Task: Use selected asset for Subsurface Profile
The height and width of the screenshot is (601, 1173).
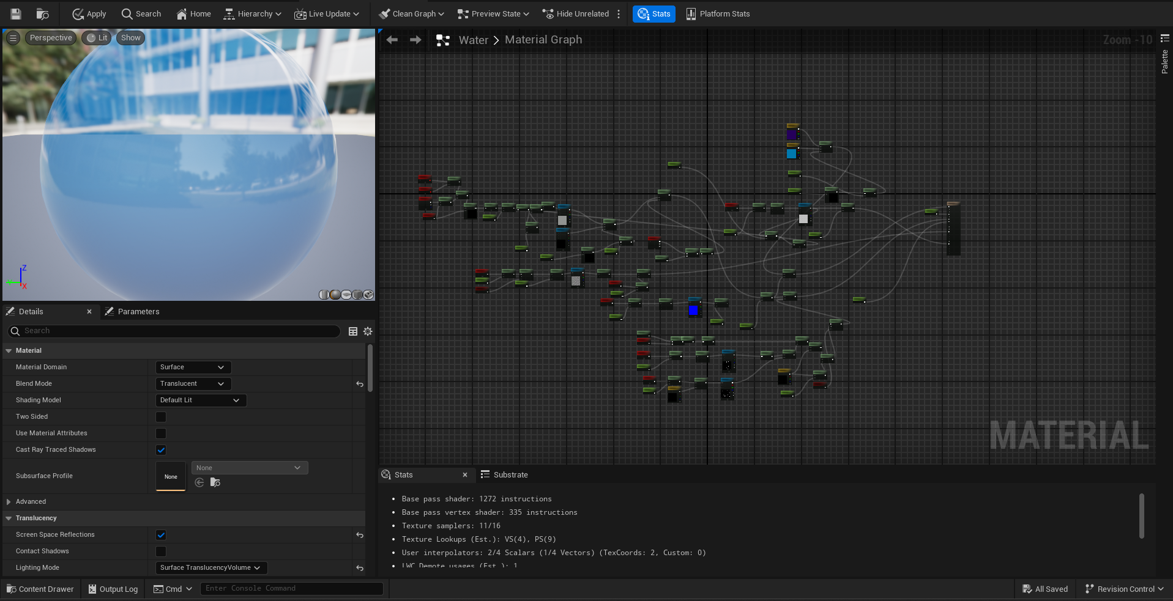Action: 199,482
